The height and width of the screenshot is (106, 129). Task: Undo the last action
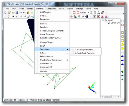21,12
